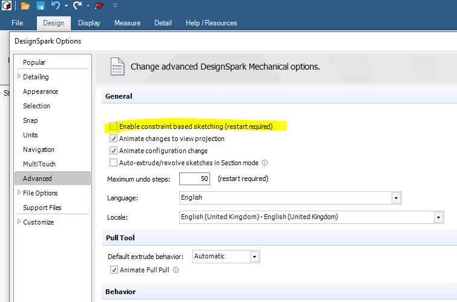Expand the Detailing tree node
457x302 pixels.
(x=19, y=76)
